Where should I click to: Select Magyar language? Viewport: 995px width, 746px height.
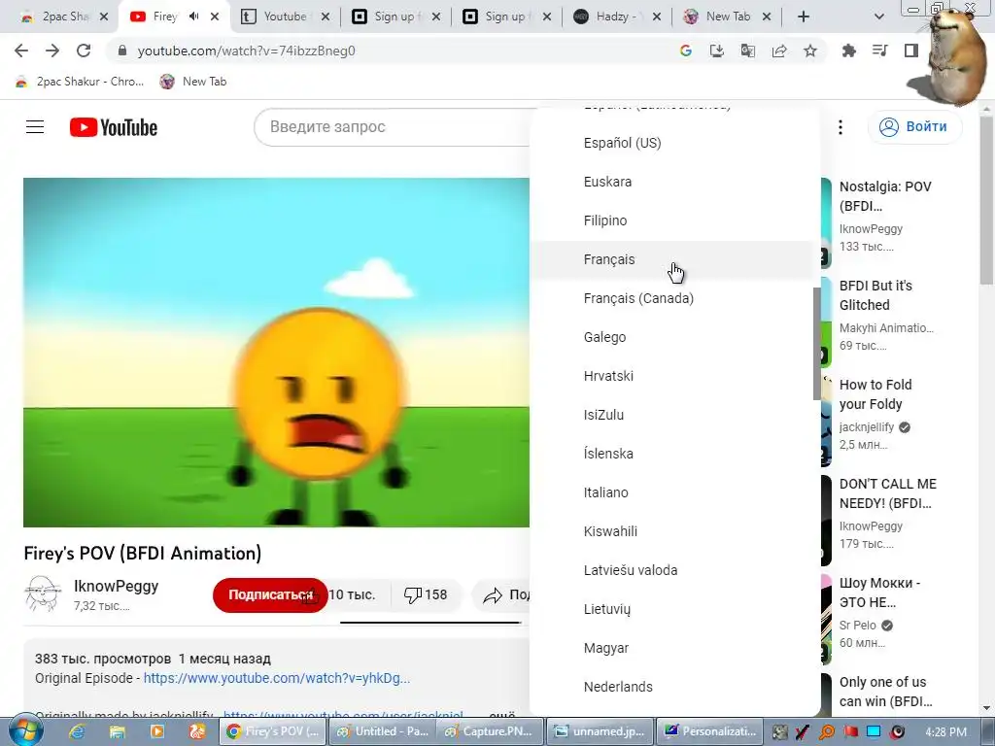coord(674,648)
